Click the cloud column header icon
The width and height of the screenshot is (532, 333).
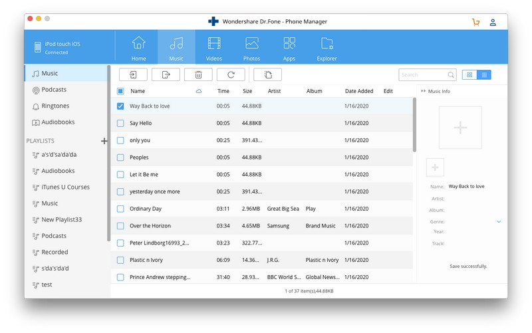tap(199, 91)
